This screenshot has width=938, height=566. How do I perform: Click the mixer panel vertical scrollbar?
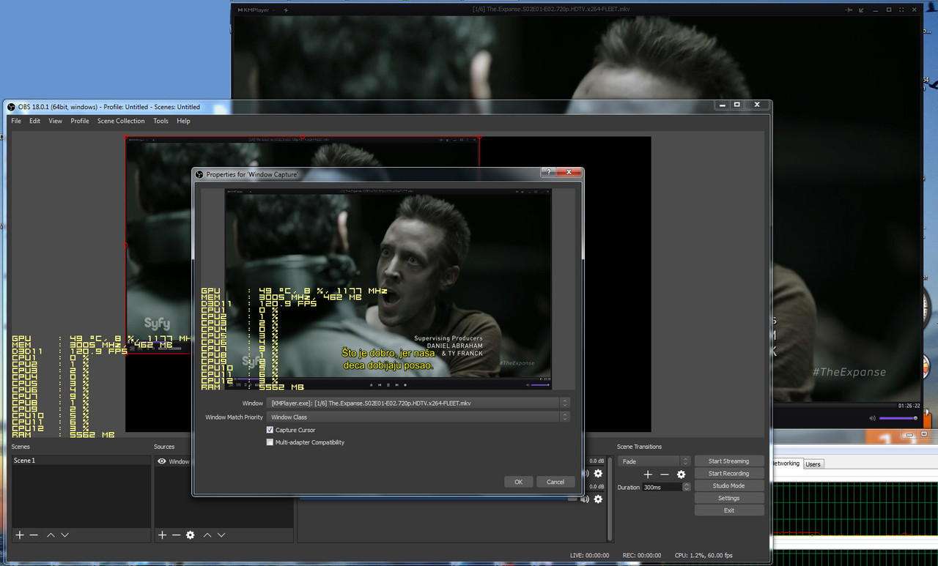pyautogui.click(x=610, y=498)
